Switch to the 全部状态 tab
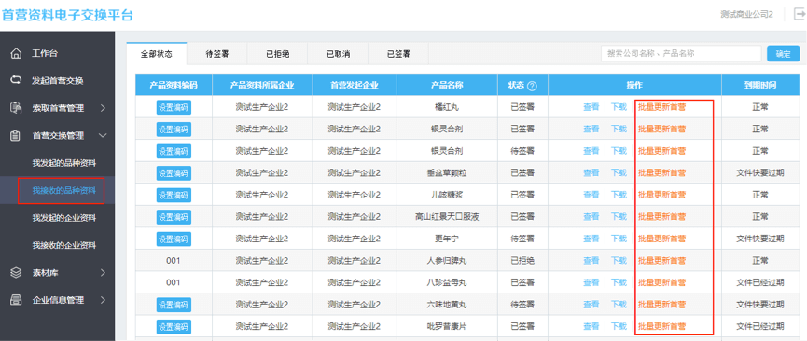Viewport: 807px width, 341px height. [x=157, y=54]
